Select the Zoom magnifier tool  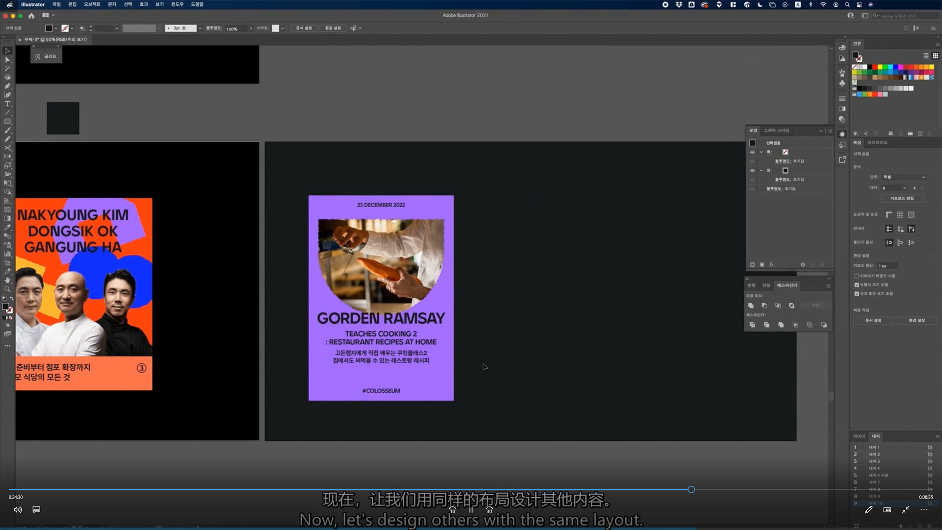click(7, 289)
